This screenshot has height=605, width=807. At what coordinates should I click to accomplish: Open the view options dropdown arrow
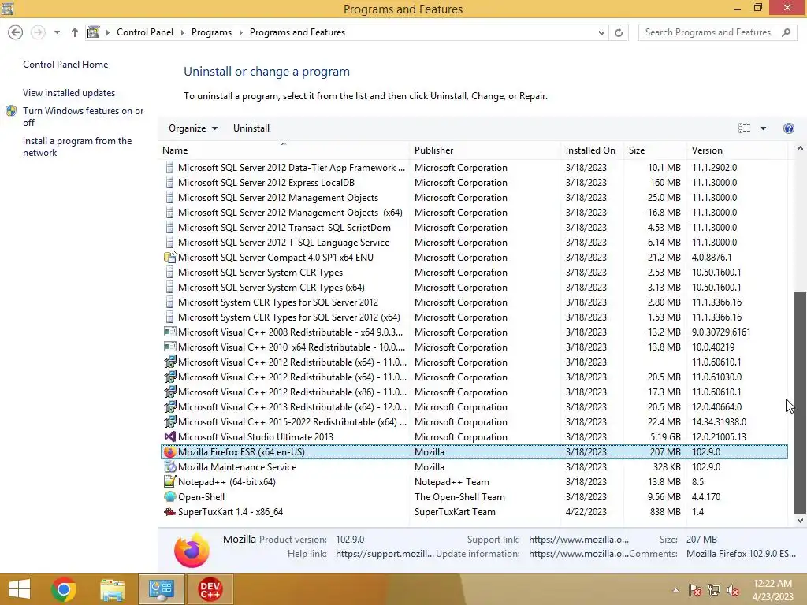point(763,128)
